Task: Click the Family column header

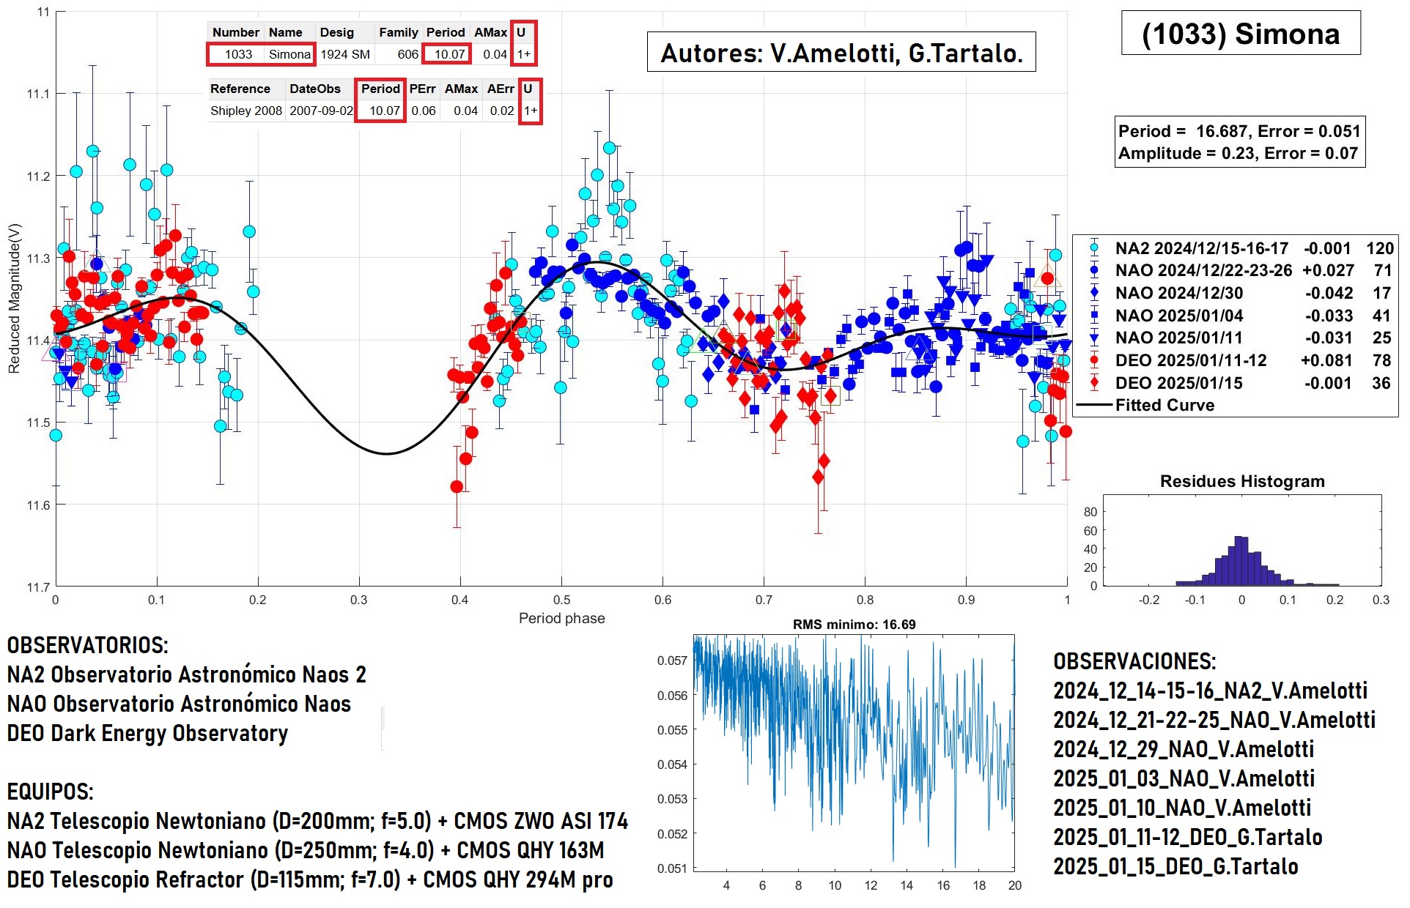Action: pos(398,32)
